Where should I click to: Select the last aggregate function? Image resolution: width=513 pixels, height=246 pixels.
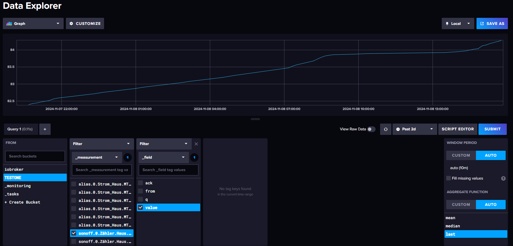coord(476,234)
